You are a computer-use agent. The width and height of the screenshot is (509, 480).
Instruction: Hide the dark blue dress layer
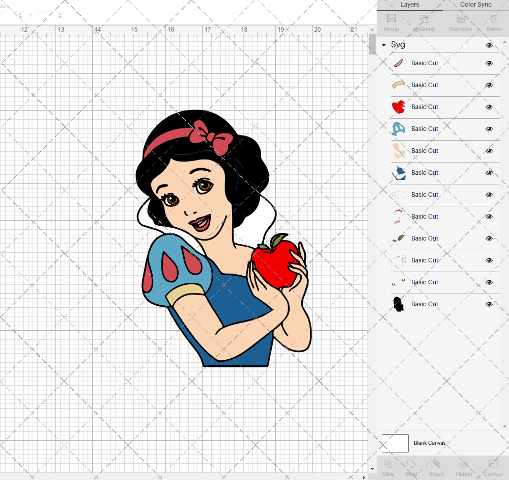489,173
